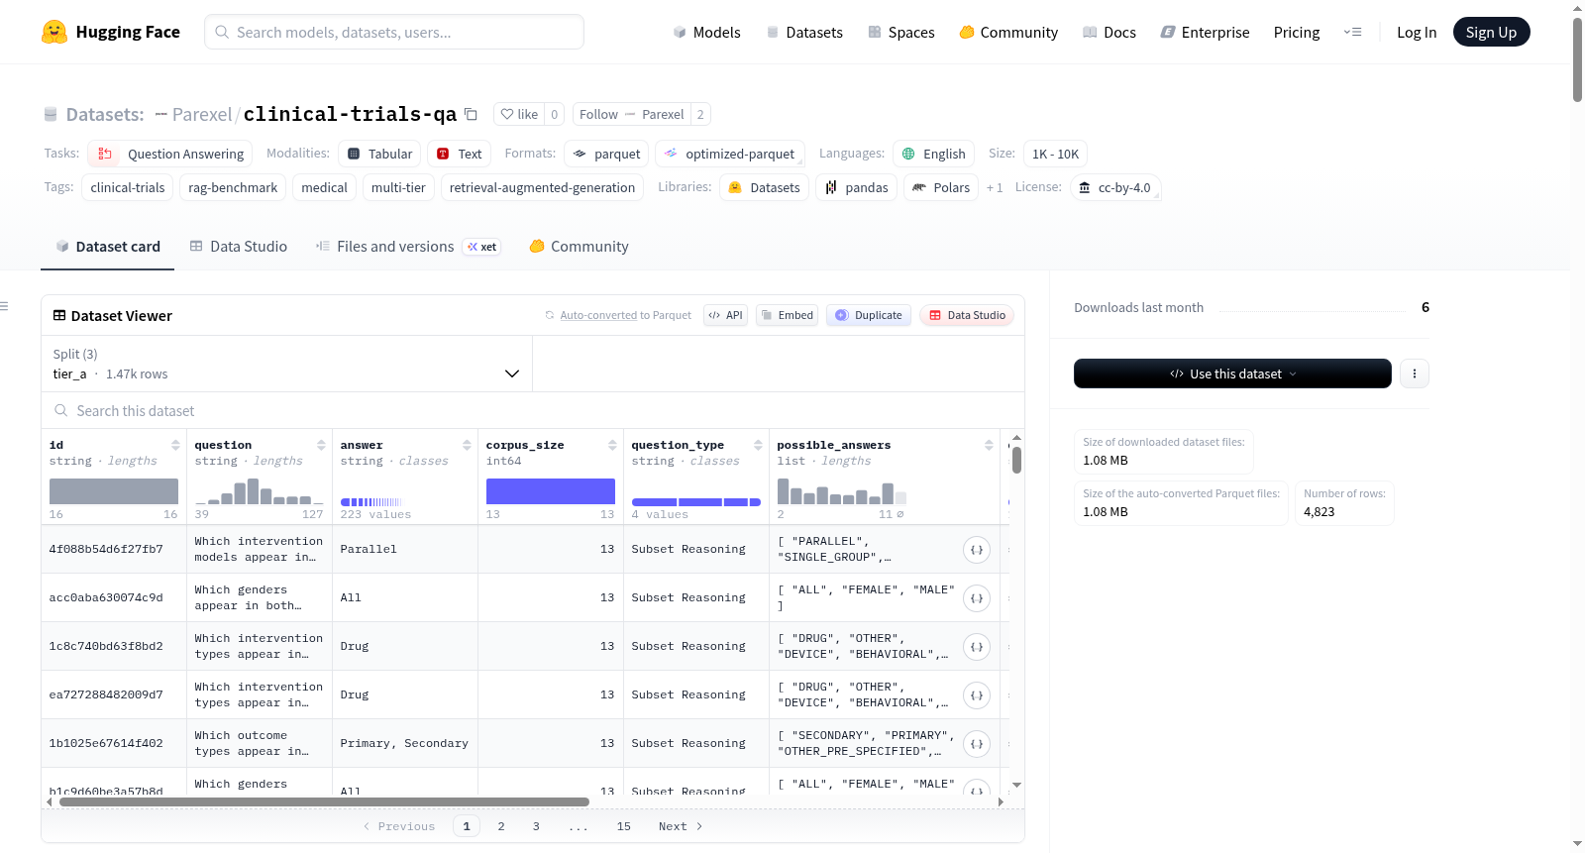Switch to the Data Studio tab

pos(239,247)
